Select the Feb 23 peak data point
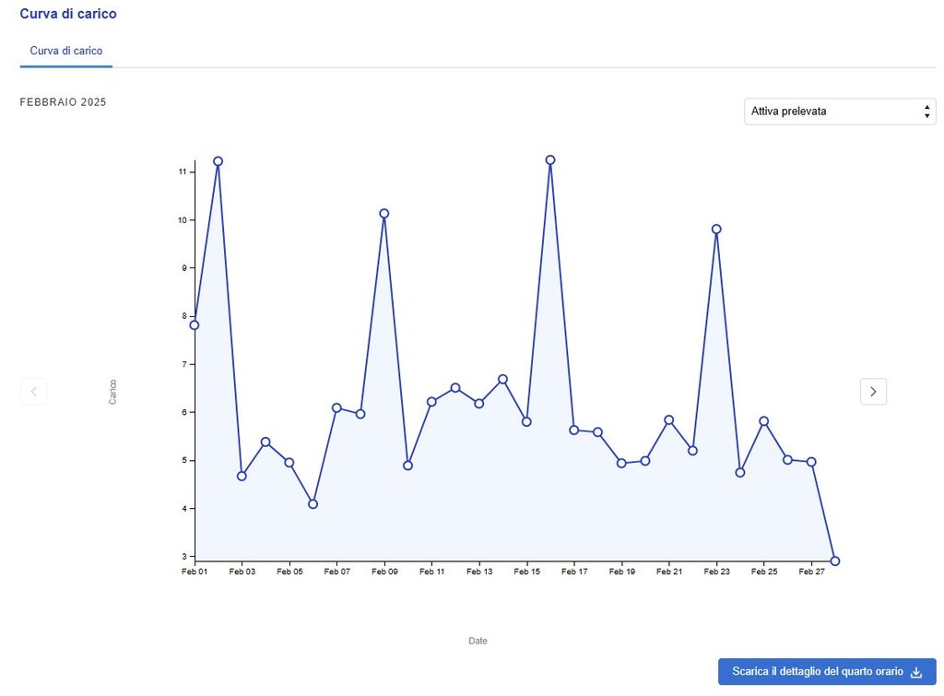The image size is (944, 696). 716,230
